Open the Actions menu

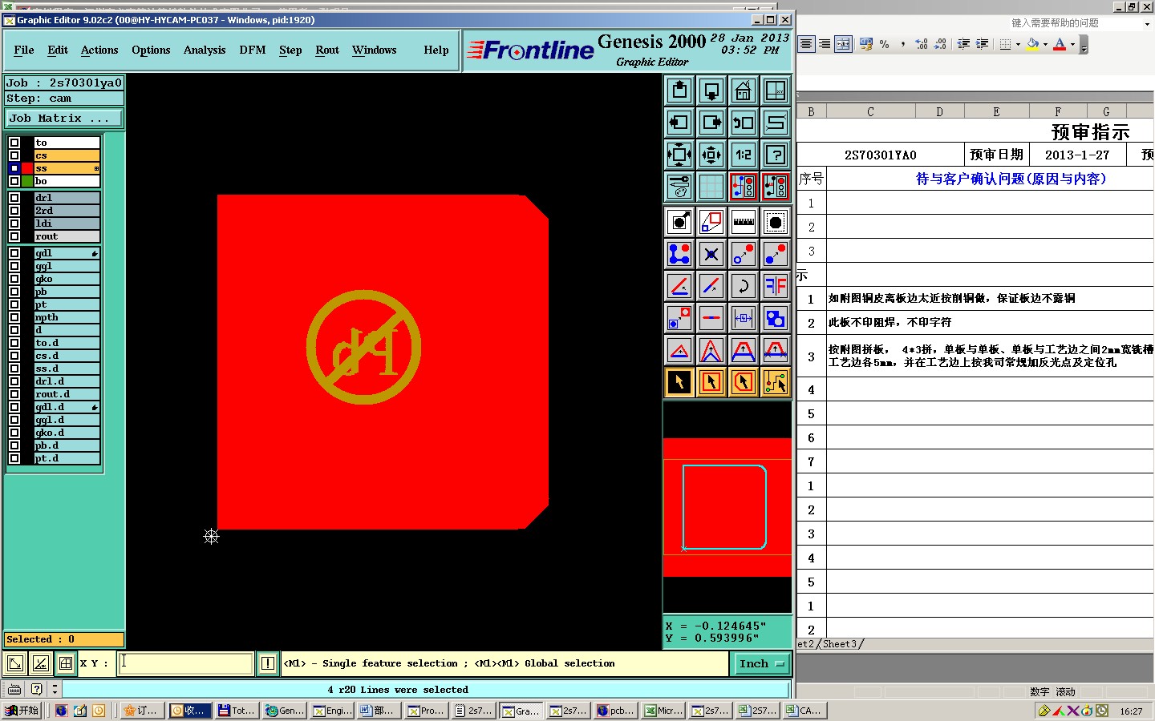coord(99,50)
